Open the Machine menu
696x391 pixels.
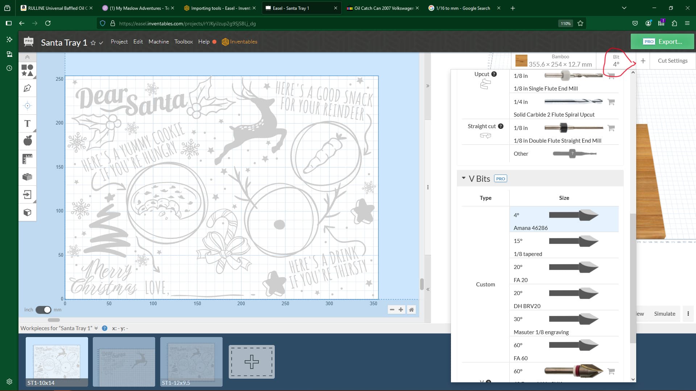click(x=158, y=42)
